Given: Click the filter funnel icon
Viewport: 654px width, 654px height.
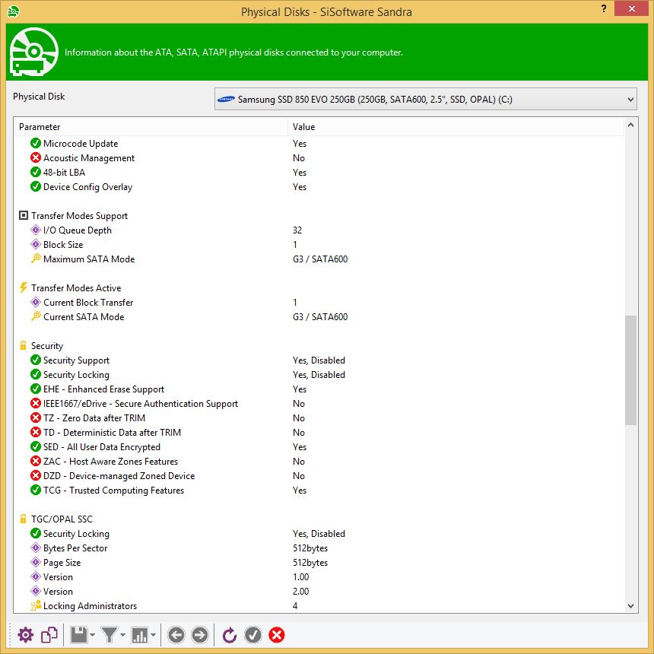Looking at the screenshot, I should [x=110, y=635].
